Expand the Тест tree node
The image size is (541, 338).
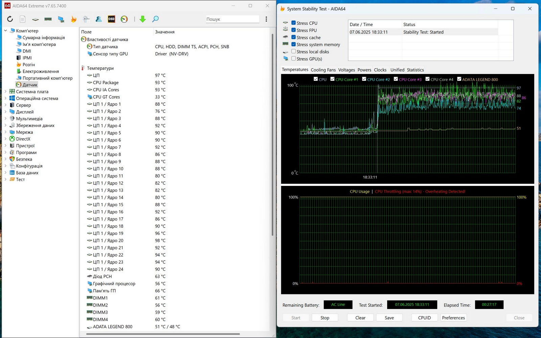pos(5,179)
